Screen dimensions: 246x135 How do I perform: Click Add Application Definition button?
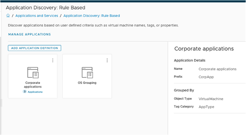tap(35, 48)
